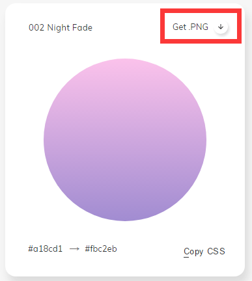This screenshot has width=252, height=281.
Task: Open the Night Fade gradient circle preview
Action: tap(125, 140)
